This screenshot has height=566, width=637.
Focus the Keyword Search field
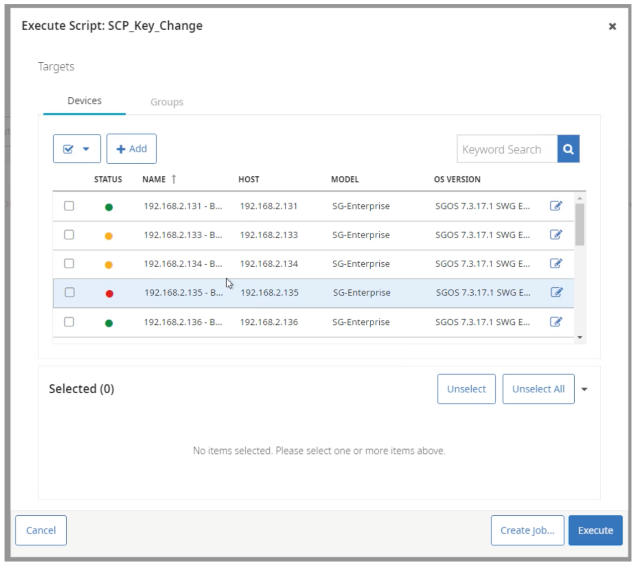pyautogui.click(x=506, y=149)
